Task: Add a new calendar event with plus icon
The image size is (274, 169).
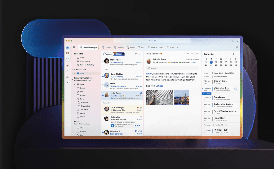Action: click(233, 54)
